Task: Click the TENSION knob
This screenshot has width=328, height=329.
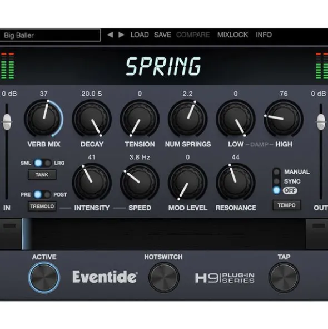Action: click(140, 119)
